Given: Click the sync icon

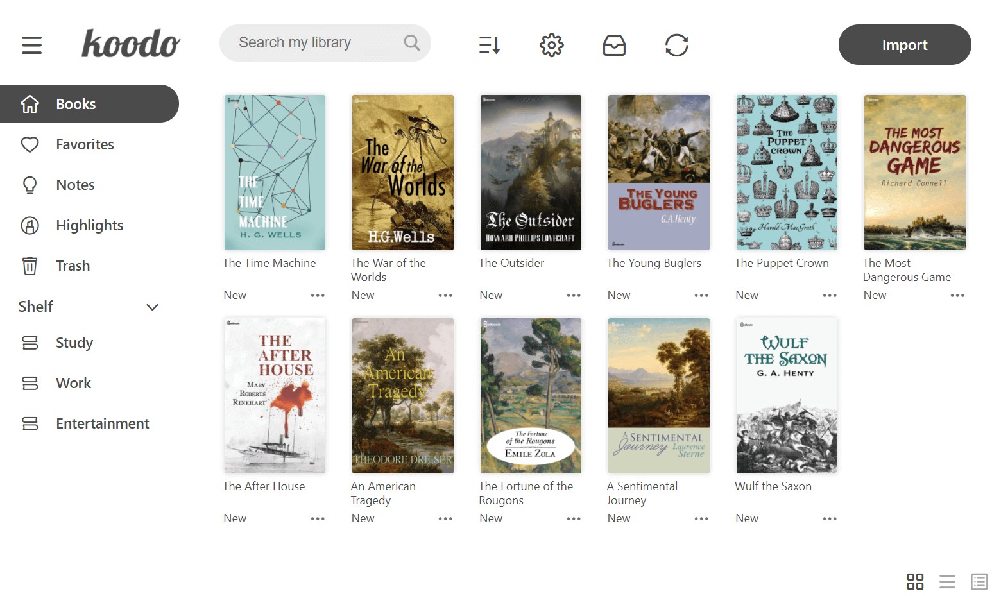Looking at the screenshot, I should point(676,45).
